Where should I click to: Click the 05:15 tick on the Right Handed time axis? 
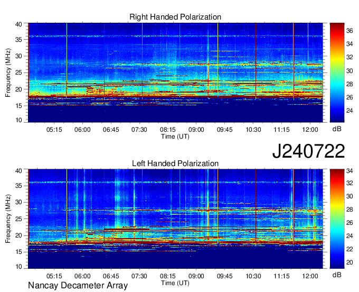[54, 130]
